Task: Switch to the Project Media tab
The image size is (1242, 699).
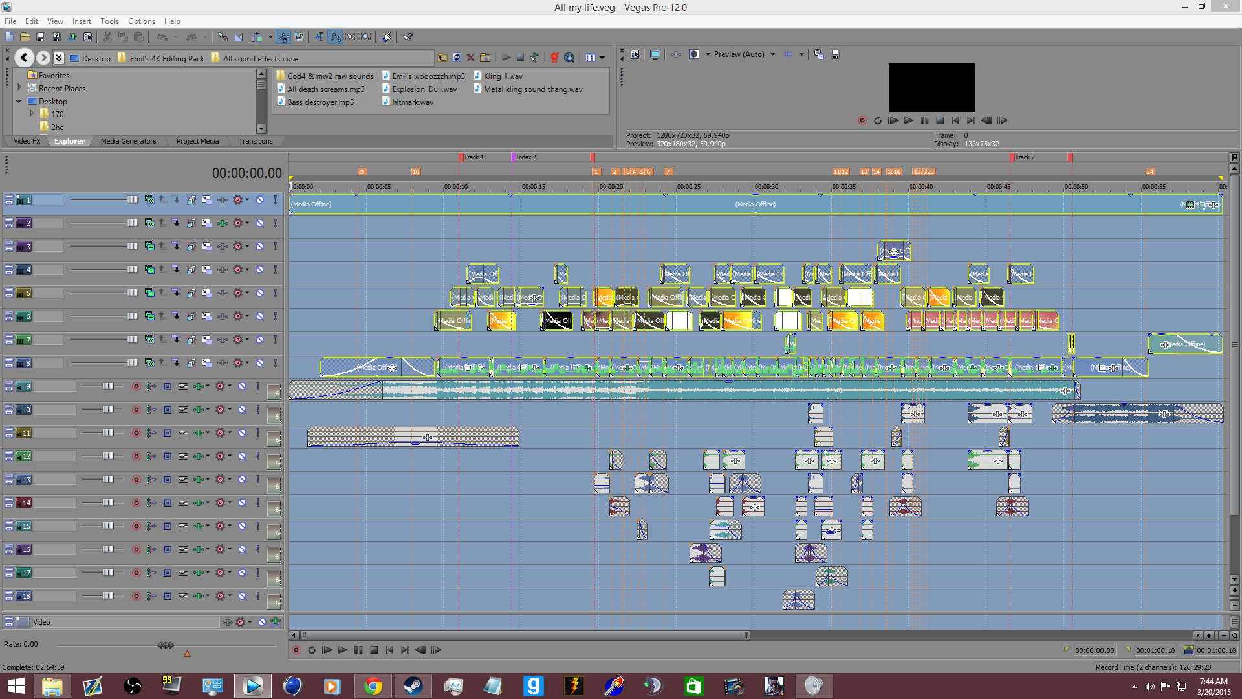Action: (197, 141)
